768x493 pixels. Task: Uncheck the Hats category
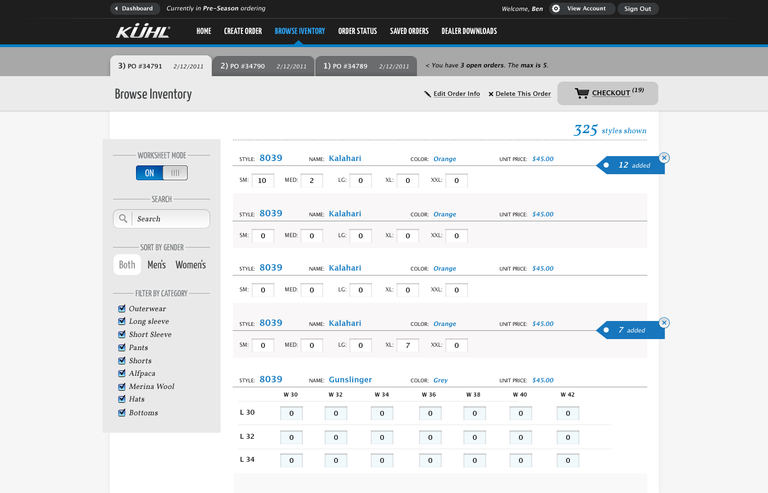[122, 399]
